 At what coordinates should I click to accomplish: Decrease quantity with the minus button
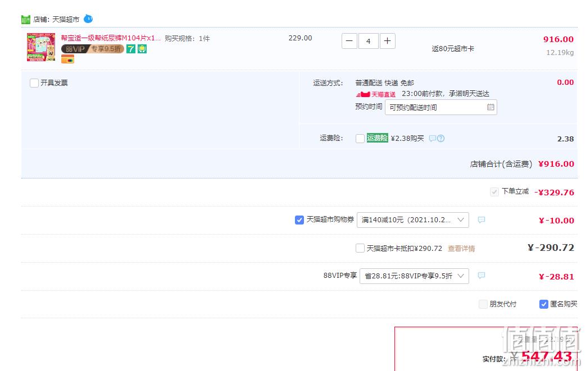(x=349, y=41)
